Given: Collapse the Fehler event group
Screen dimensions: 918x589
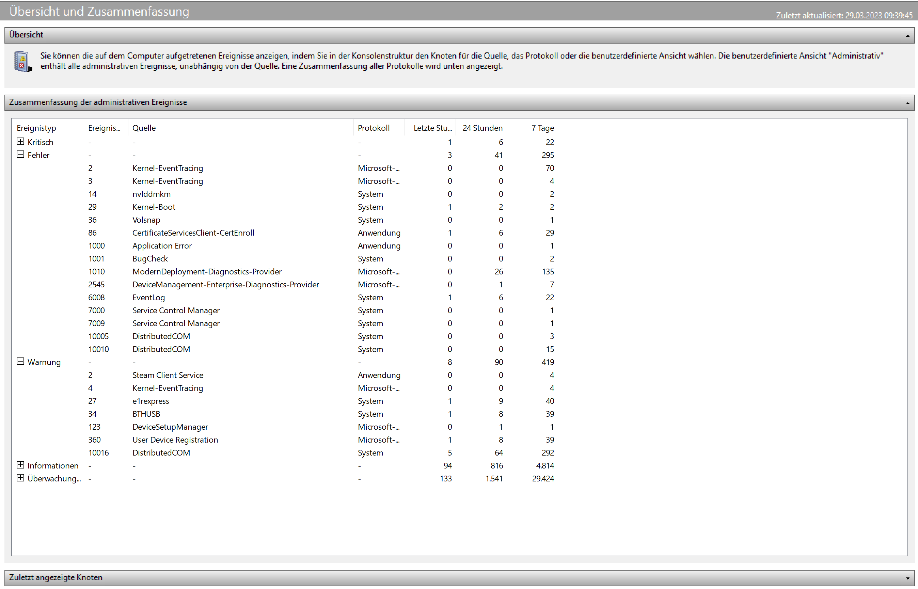Looking at the screenshot, I should click(x=20, y=155).
